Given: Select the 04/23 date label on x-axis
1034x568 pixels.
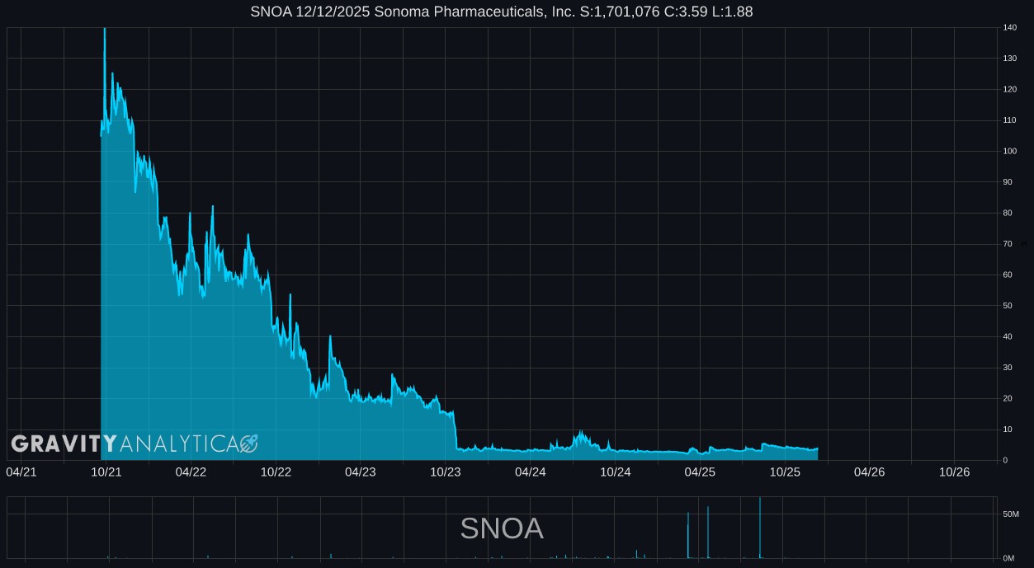Looking at the screenshot, I should click(361, 472).
